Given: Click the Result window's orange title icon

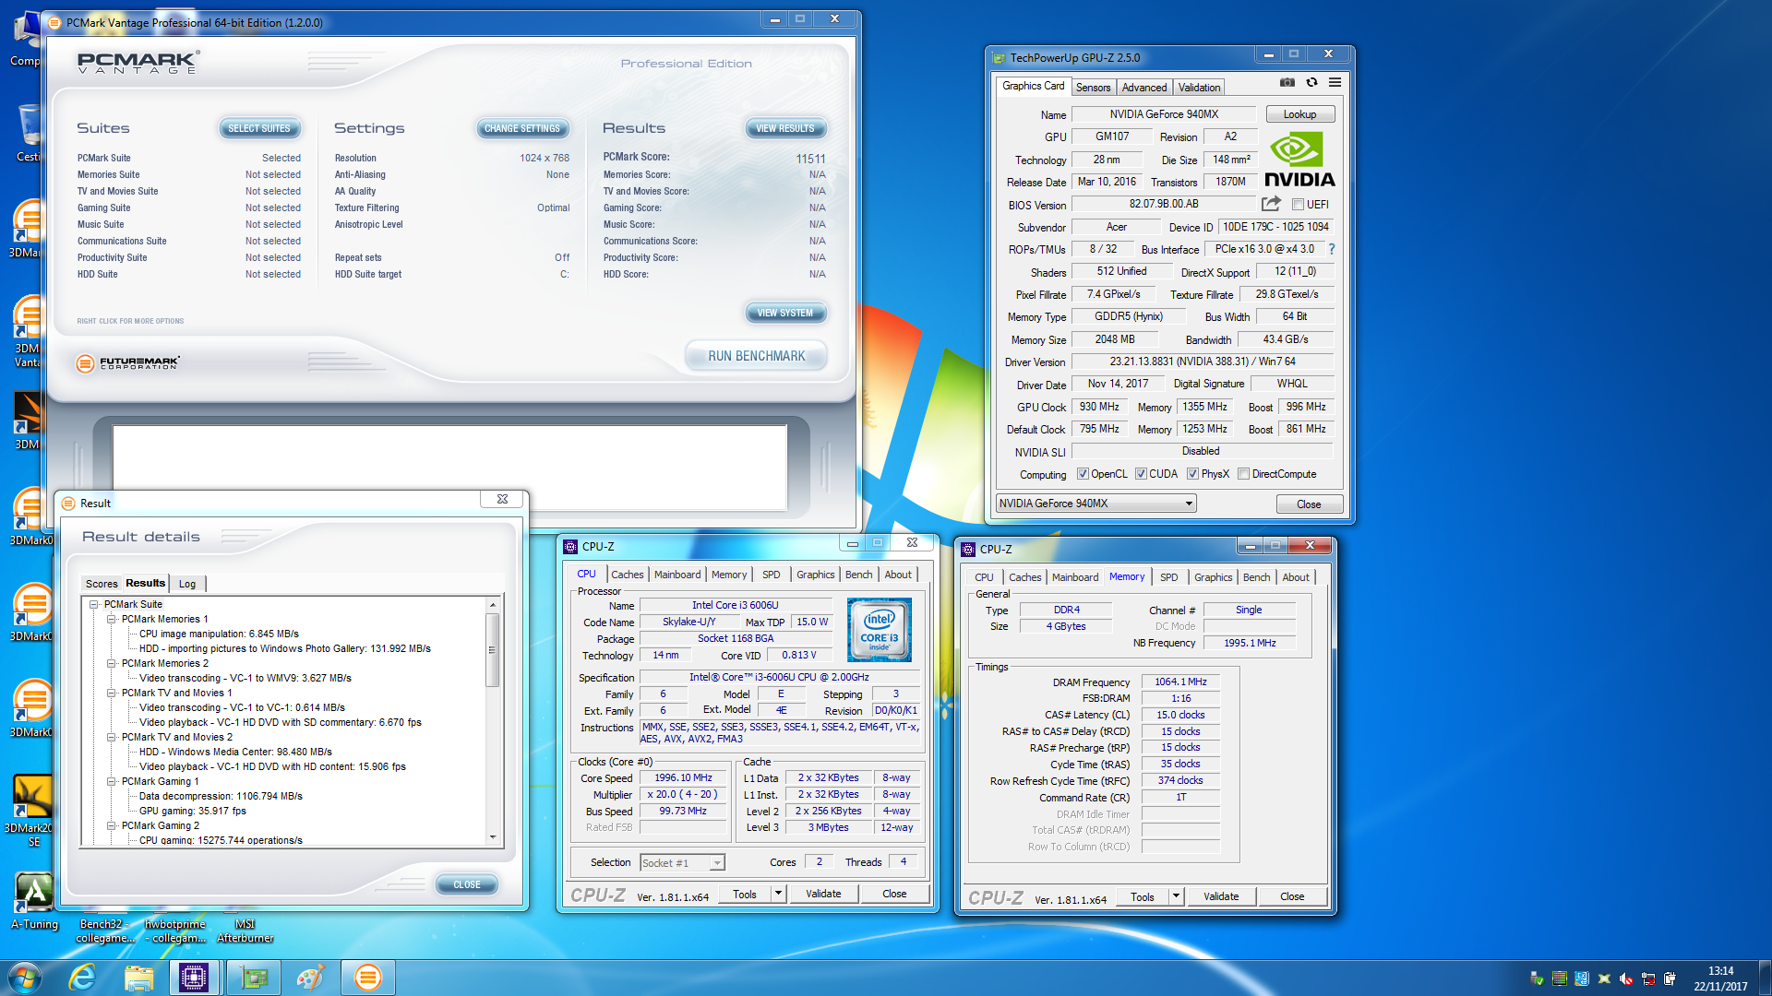Looking at the screenshot, I should pyautogui.click(x=68, y=503).
